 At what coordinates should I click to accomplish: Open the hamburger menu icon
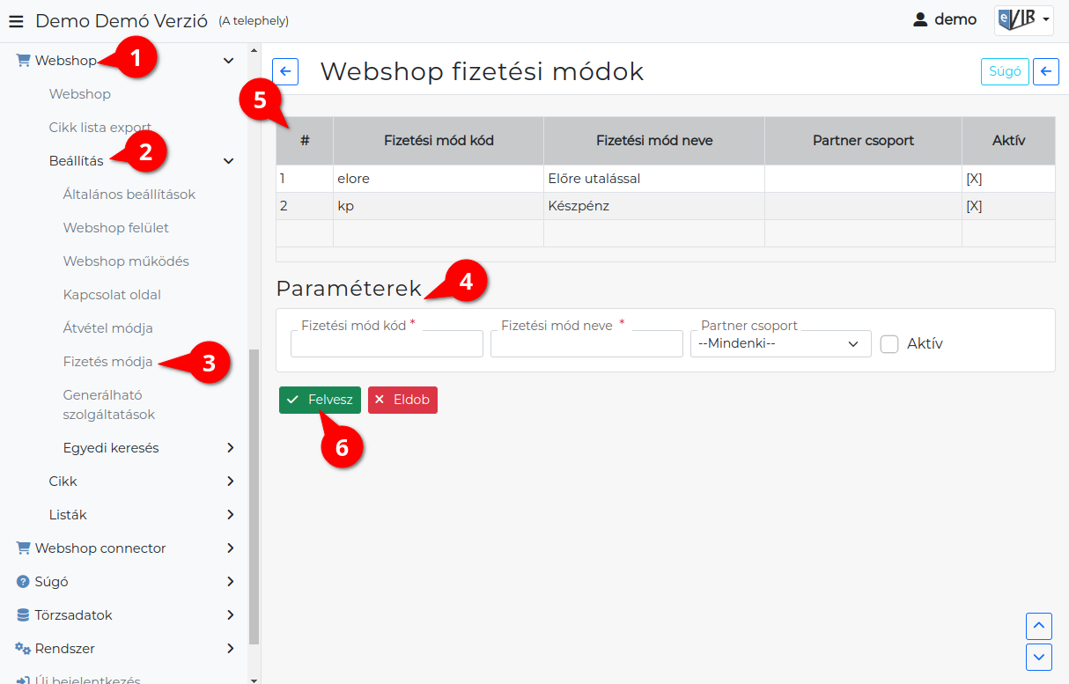pyautogui.click(x=16, y=20)
